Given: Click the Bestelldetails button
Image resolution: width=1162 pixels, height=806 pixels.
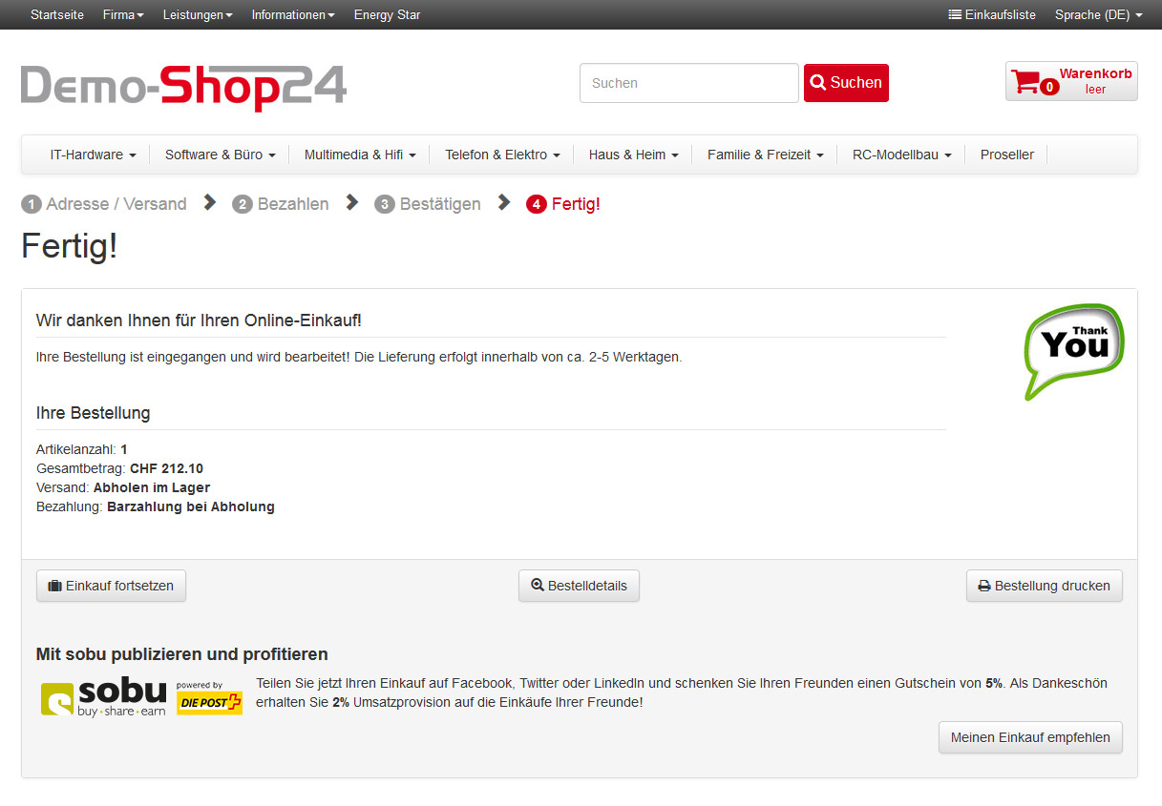Looking at the screenshot, I should [x=579, y=586].
